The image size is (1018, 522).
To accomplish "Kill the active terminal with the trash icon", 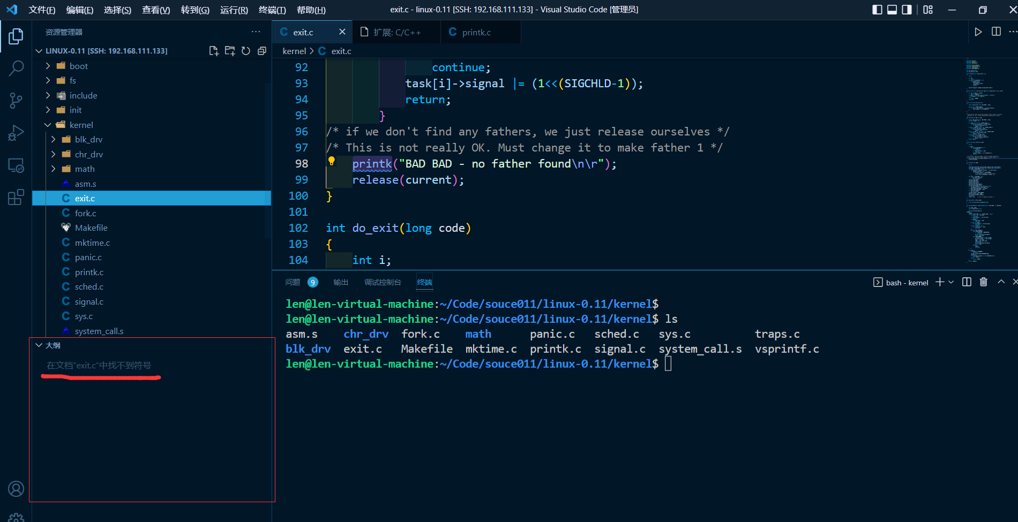I will pyautogui.click(x=983, y=282).
